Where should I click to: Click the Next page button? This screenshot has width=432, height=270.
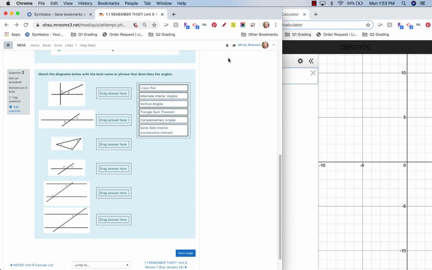pyautogui.click(x=185, y=253)
